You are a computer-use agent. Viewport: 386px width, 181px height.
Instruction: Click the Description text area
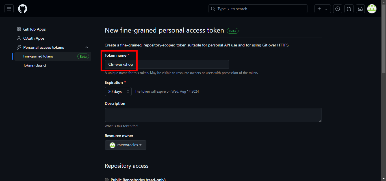pyautogui.click(x=213, y=115)
